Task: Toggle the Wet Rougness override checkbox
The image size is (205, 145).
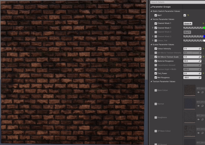Action: [x=155, y=78]
